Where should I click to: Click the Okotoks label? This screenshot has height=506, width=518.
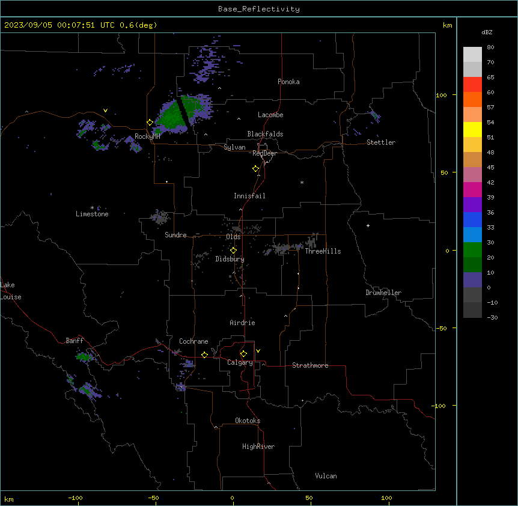[x=248, y=421]
